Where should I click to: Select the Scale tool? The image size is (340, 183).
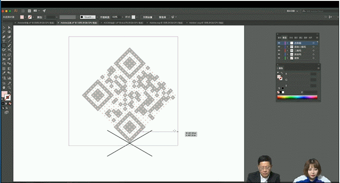coord(10,55)
